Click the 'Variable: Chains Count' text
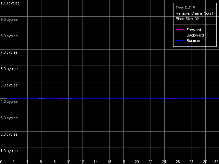 point(194,13)
